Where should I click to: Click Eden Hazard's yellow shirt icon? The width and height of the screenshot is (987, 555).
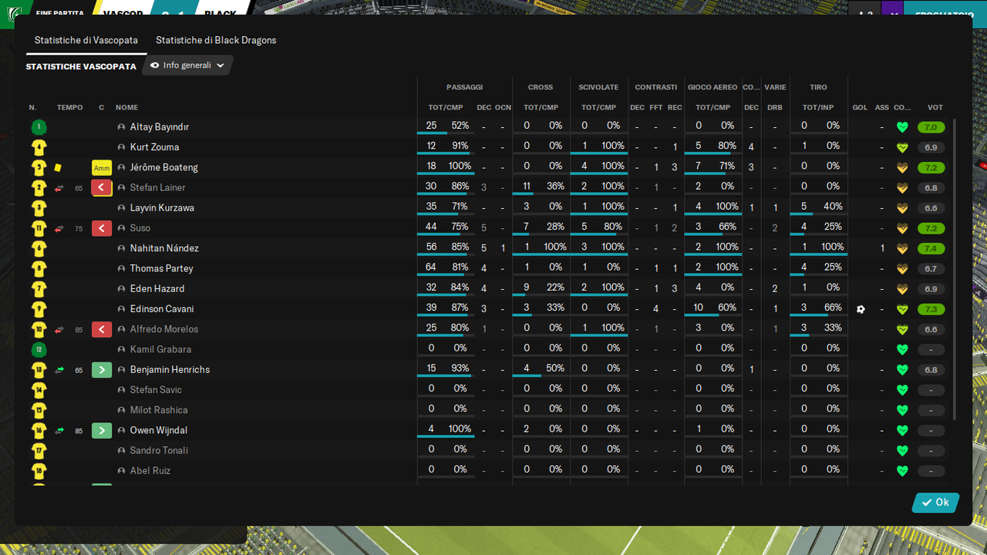(39, 289)
